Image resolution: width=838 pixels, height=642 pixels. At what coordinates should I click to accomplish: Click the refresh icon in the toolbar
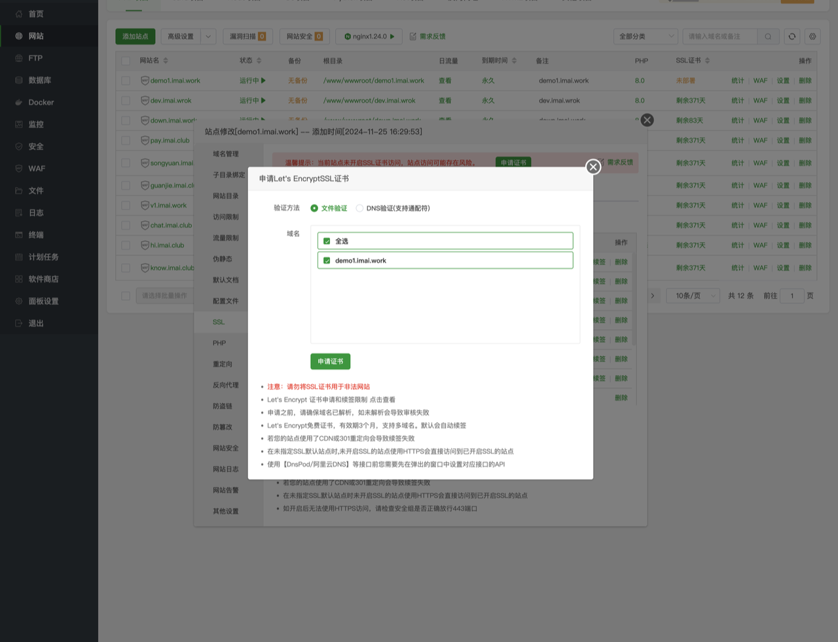pos(792,37)
